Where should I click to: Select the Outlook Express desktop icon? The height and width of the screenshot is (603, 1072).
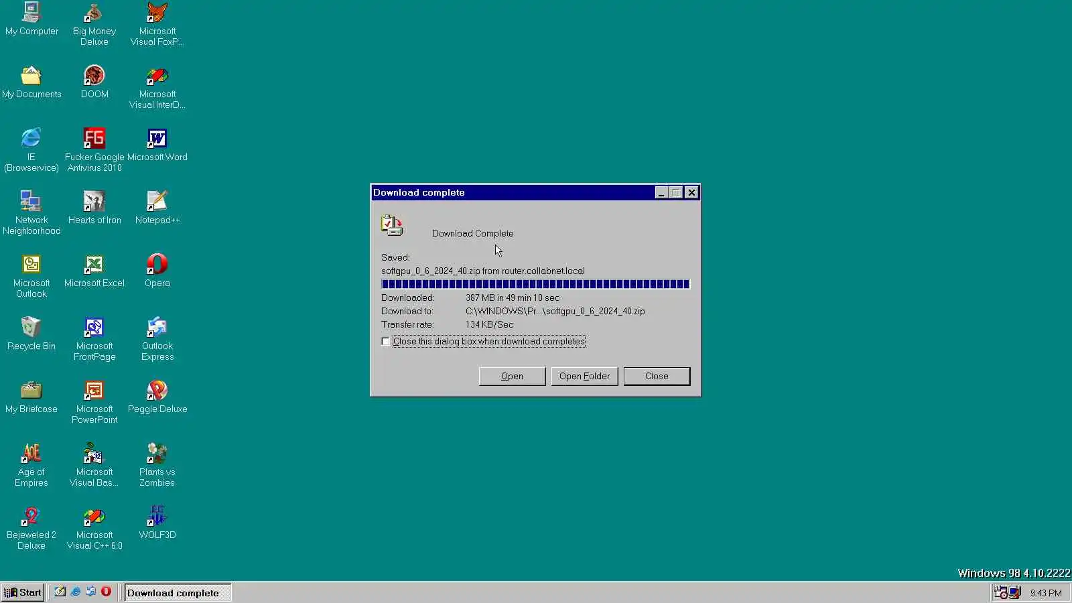tap(157, 338)
